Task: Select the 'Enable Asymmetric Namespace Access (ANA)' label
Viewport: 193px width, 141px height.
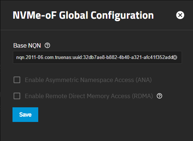Action: pos(88,80)
